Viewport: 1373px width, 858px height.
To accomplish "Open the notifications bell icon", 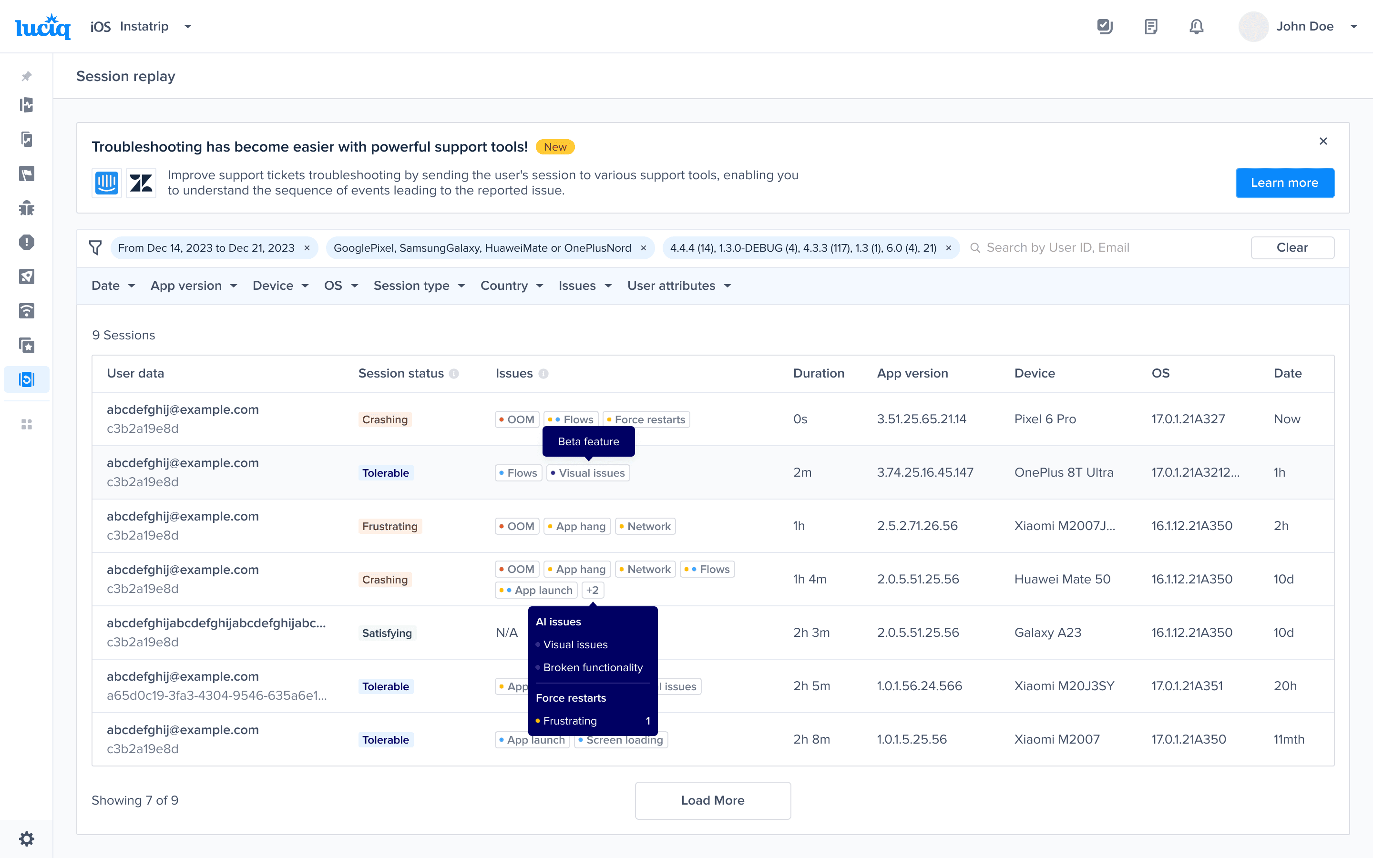I will click(x=1196, y=27).
